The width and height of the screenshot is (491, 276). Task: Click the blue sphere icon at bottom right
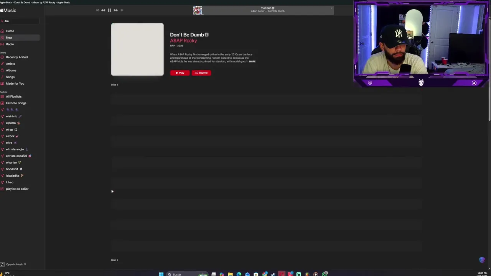pos(482,260)
